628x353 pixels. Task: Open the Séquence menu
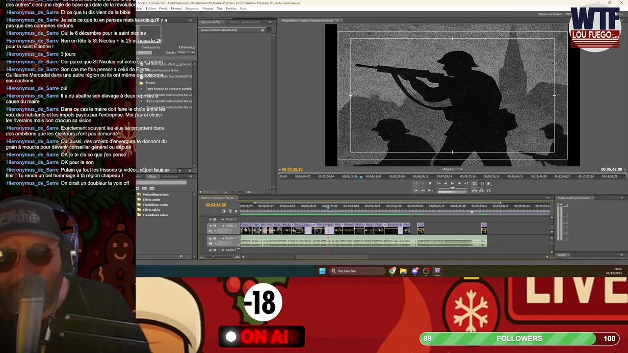tap(192, 8)
